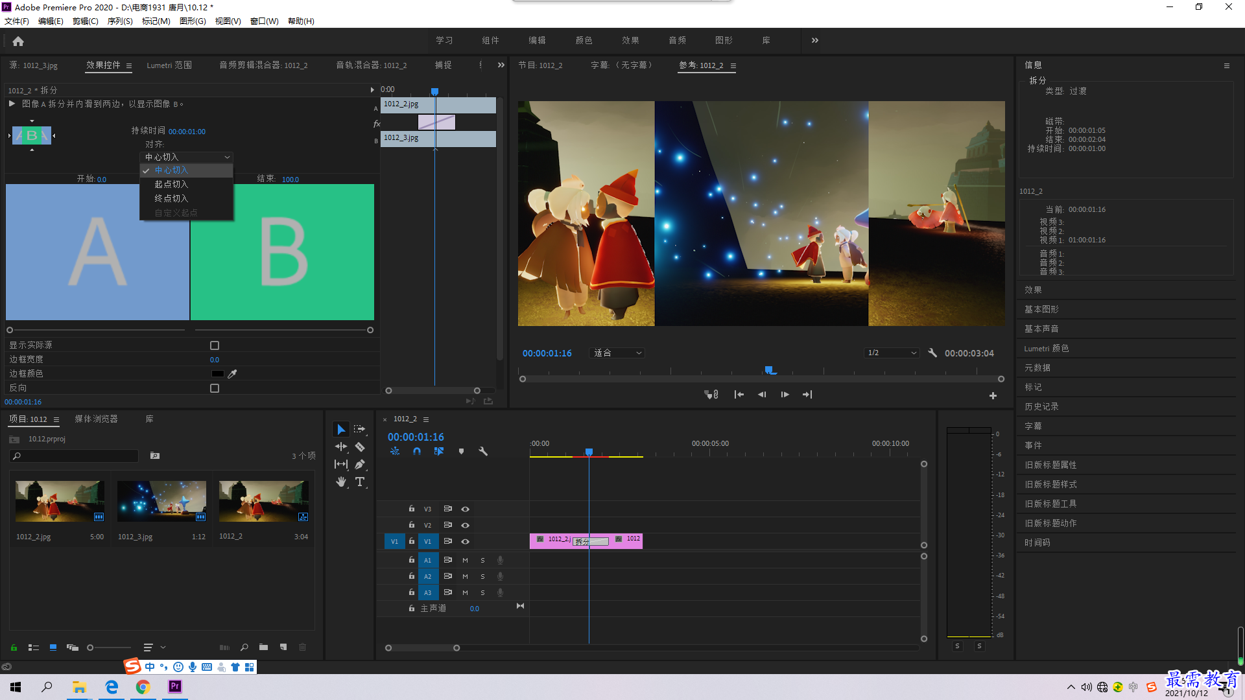Image resolution: width=1245 pixels, height=700 pixels.
Task: Hide track V3 with eye icon
Action: 465,509
